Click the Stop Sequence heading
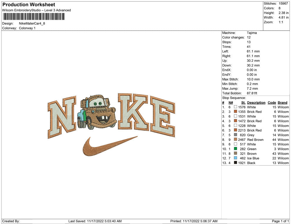291x224 pixels. click(x=234, y=98)
